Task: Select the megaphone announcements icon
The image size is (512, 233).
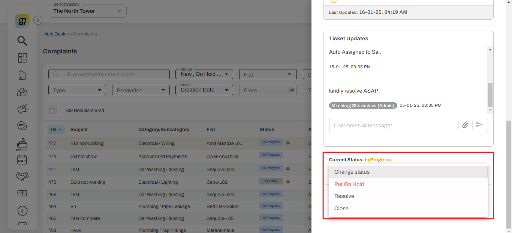Action: point(22,109)
